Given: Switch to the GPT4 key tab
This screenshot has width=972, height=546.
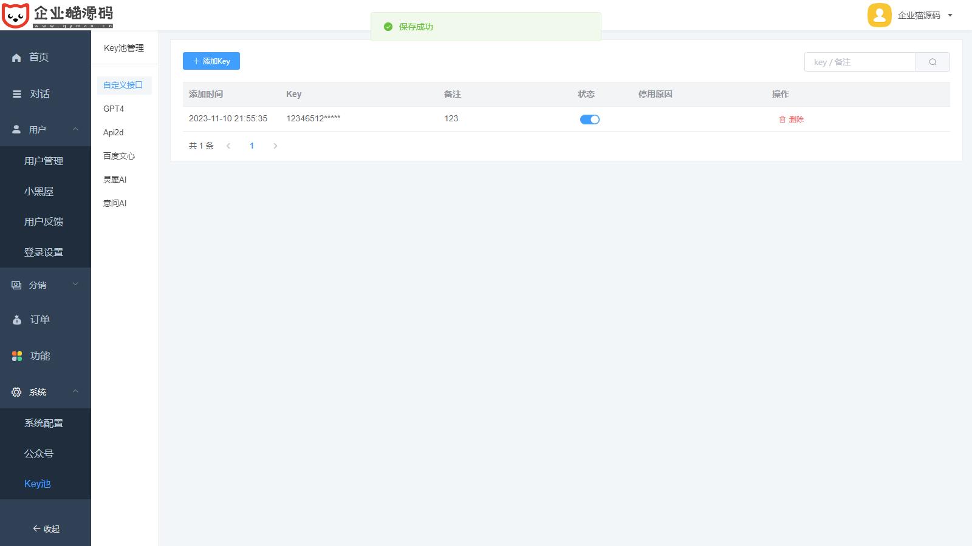Looking at the screenshot, I should click(x=114, y=109).
